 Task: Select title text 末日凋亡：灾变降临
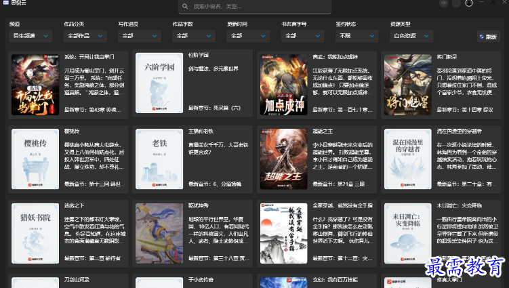coord(459,205)
